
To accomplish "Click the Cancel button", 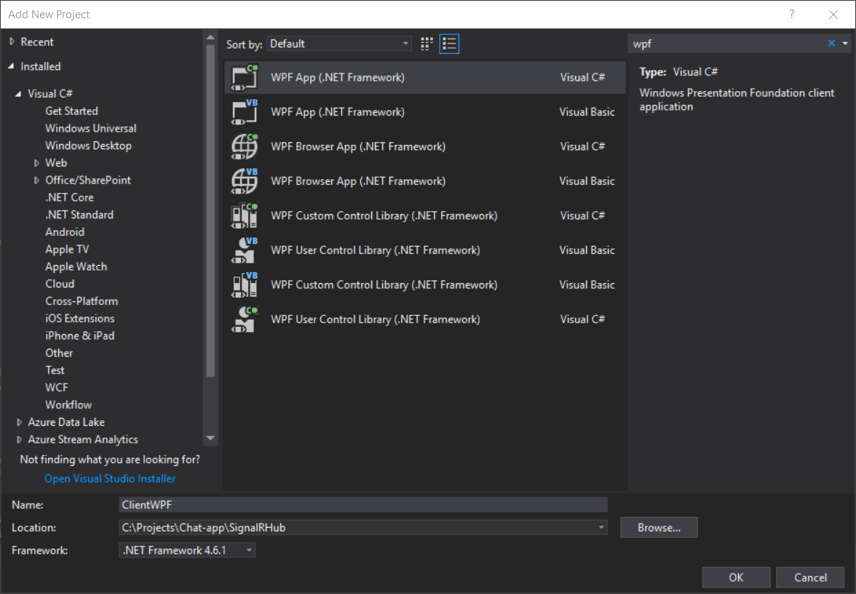I will pos(810,577).
